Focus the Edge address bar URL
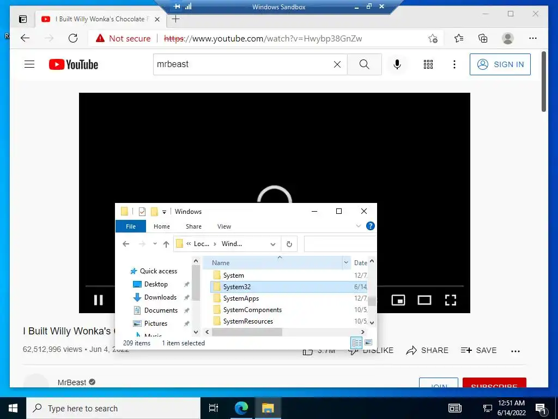The image size is (558, 419). tap(263, 39)
